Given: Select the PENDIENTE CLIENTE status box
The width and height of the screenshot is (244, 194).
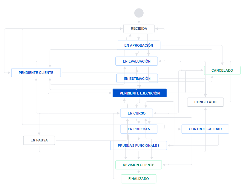Looking at the screenshot, I should pos(36,73).
